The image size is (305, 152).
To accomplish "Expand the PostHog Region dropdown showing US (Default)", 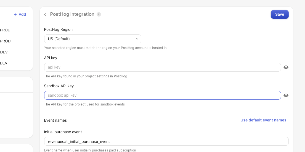I will coord(92,39).
